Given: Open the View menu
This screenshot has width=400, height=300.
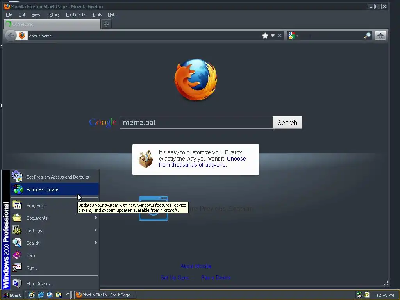Looking at the screenshot, I should [x=36, y=14].
